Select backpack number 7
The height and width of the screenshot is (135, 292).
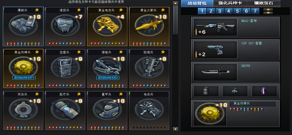255,11
